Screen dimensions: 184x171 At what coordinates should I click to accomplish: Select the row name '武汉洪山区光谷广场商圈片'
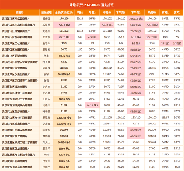[x=17, y=117]
